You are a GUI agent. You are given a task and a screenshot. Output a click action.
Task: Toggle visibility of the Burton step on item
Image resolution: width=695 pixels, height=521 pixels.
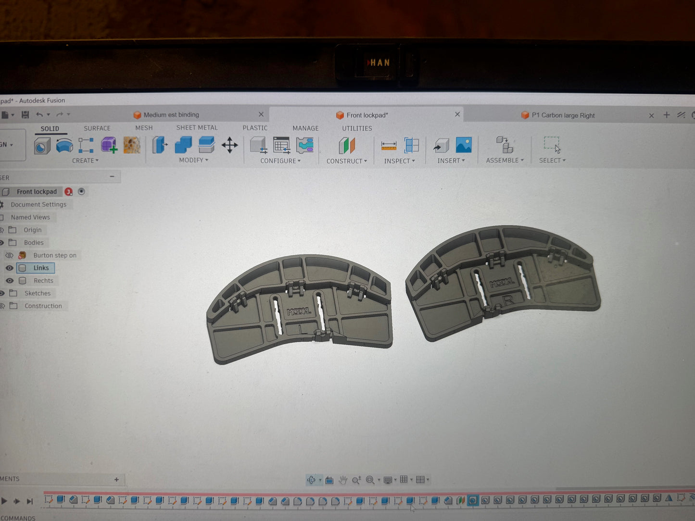9,255
